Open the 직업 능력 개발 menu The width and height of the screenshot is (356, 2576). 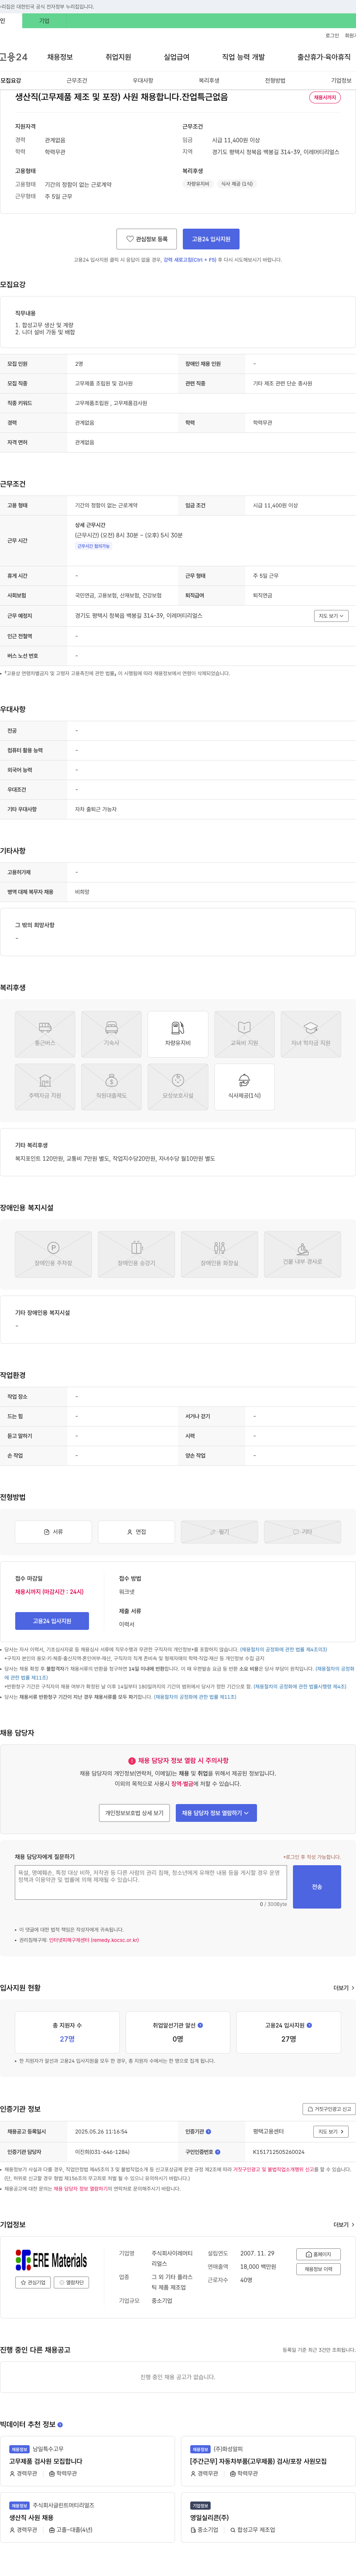(243, 57)
